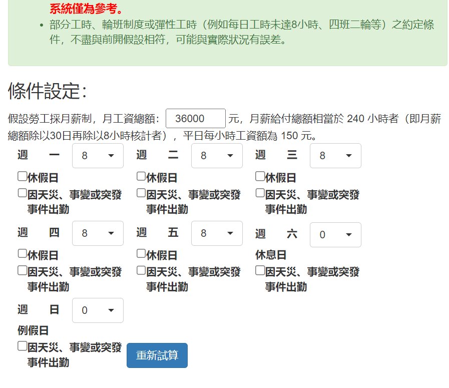Viewport: 449px width, 388px height.
Task: Click the 重新試算 button
Action: 157,355
